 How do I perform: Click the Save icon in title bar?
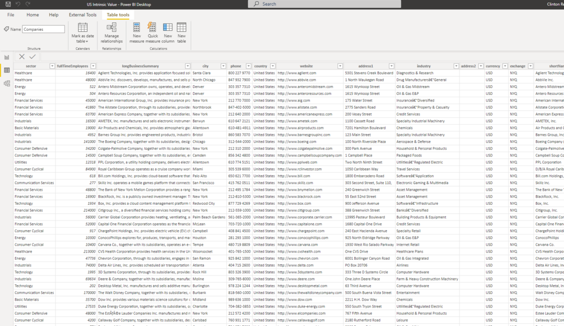pyautogui.click(x=8, y=4)
